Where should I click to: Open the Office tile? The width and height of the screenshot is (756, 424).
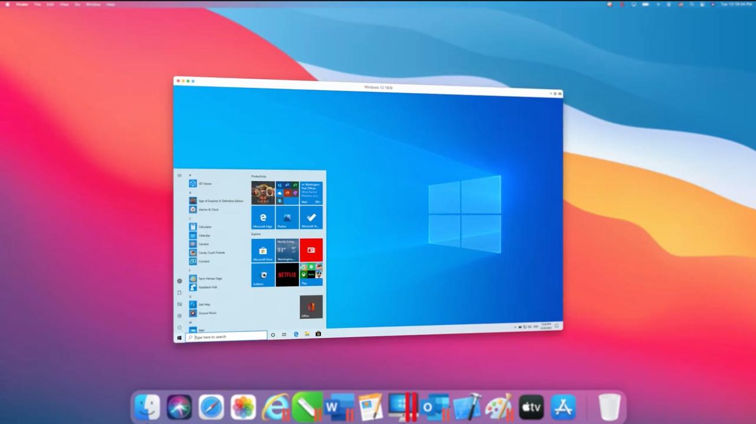click(311, 307)
